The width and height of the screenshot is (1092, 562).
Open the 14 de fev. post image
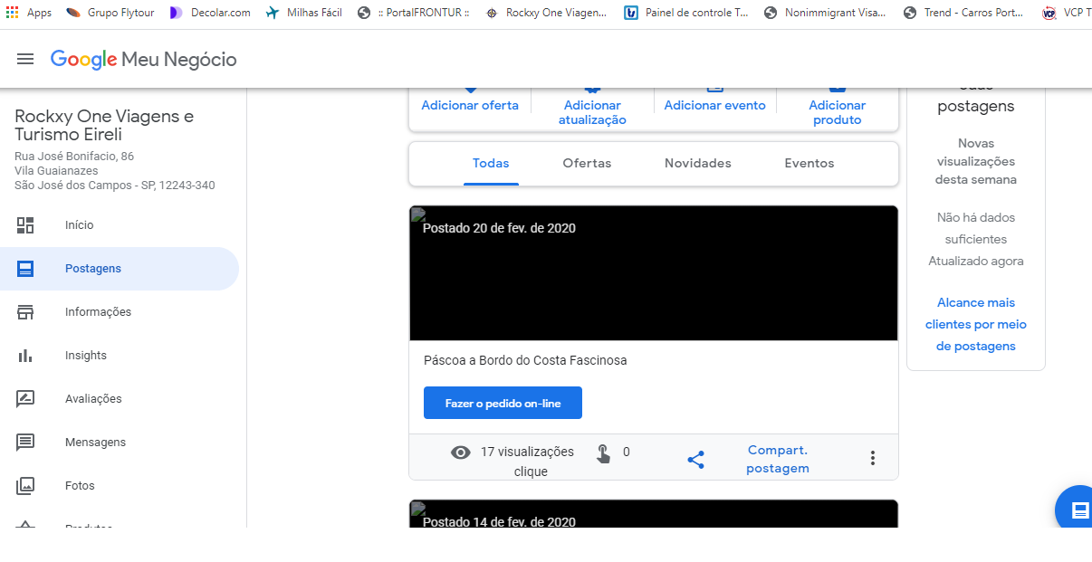click(x=654, y=514)
